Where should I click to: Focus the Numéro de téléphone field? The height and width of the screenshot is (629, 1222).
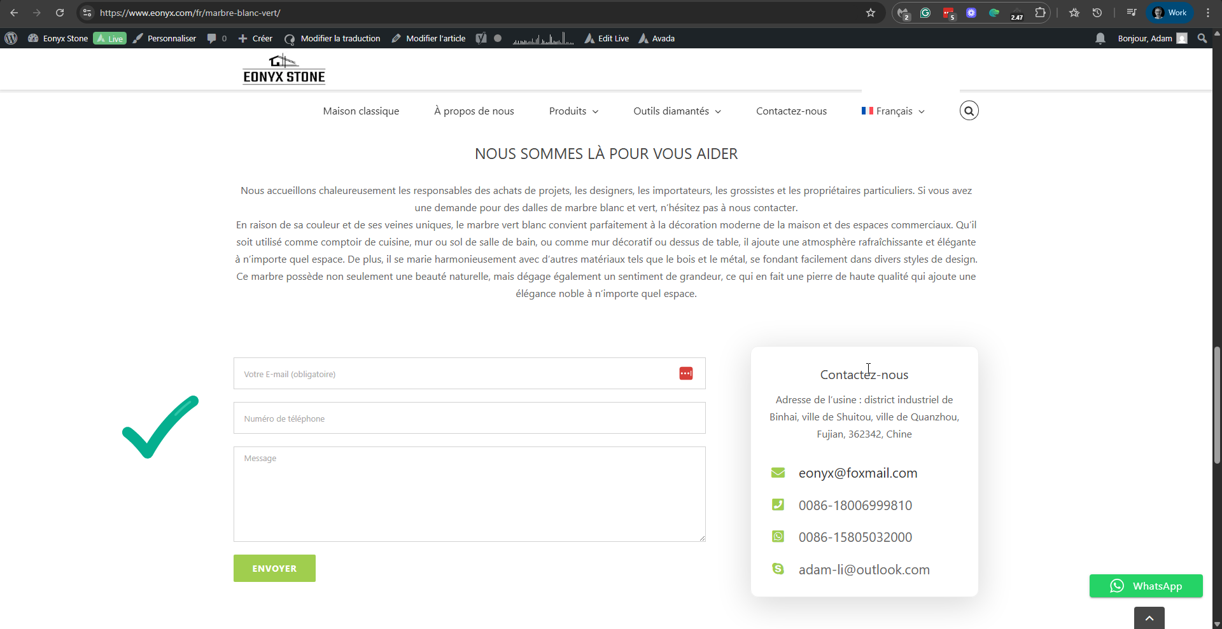pyautogui.click(x=470, y=418)
